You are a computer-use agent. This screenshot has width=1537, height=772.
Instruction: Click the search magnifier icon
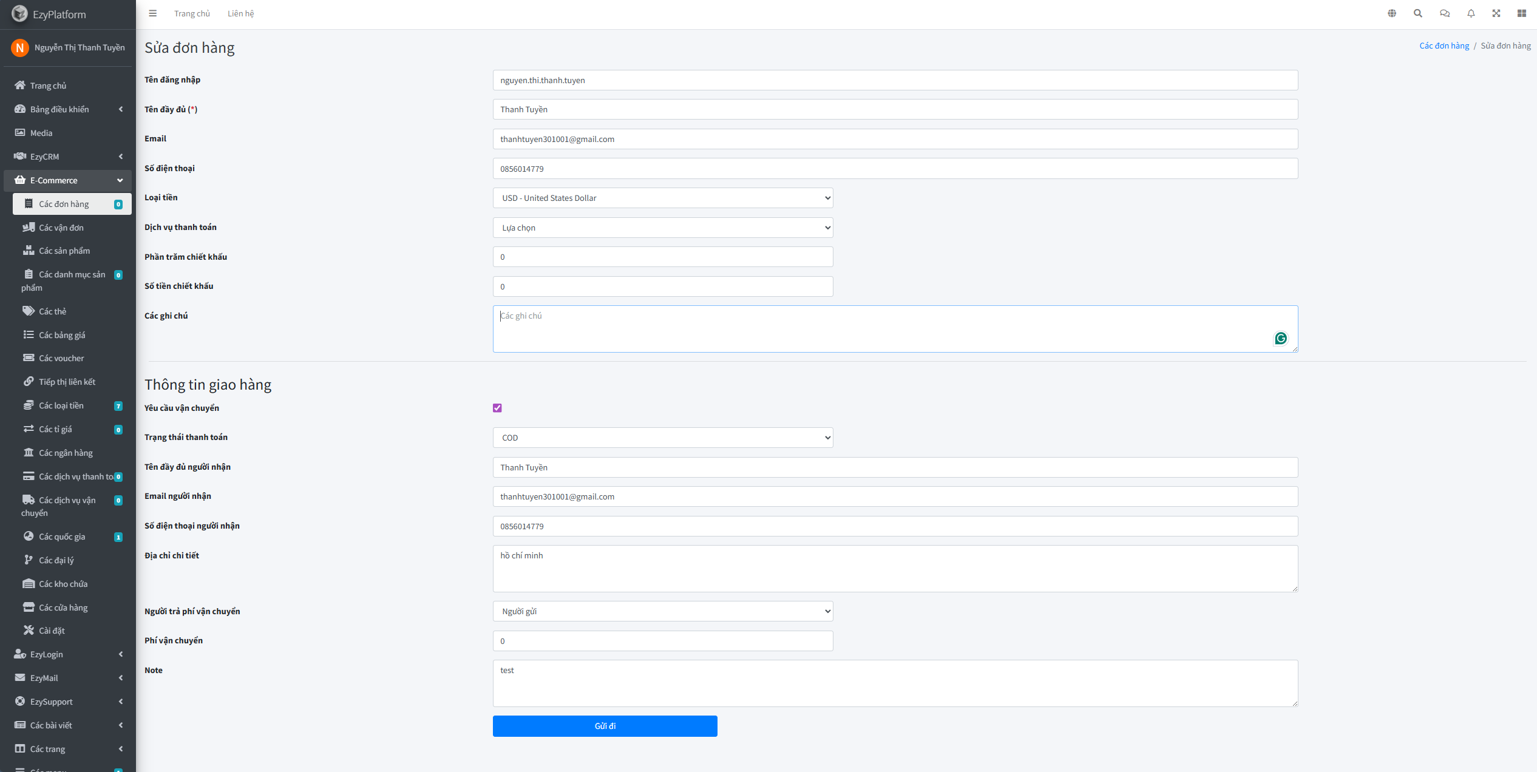pos(1418,13)
